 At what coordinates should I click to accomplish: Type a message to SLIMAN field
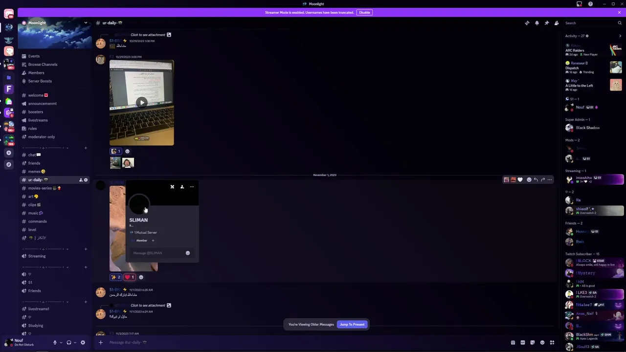click(x=156, y=253)
